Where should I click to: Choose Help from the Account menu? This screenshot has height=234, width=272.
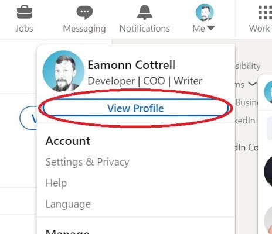(56, 183)
